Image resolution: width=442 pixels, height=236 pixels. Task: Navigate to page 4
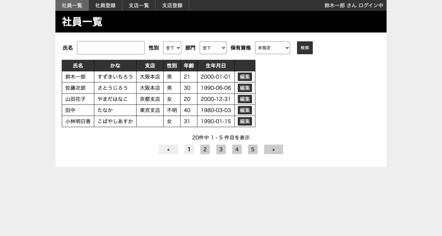(237, 150)
